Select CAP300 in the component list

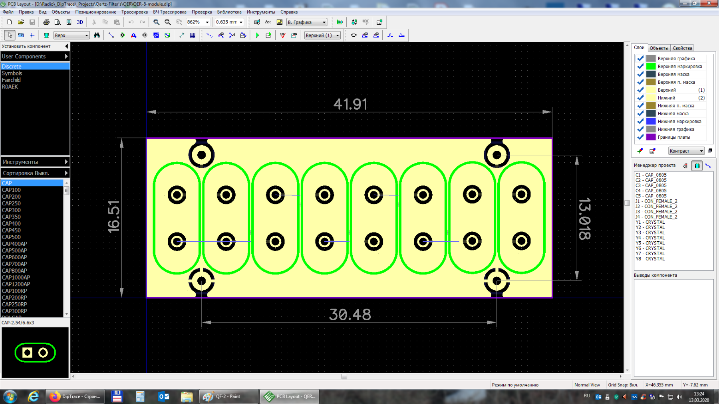(x=12, y=210)
